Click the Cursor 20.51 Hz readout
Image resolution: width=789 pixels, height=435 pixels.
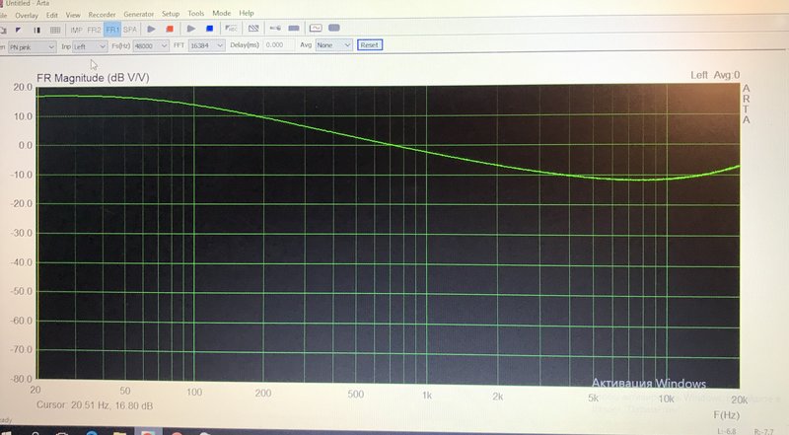tap(95, 405)
